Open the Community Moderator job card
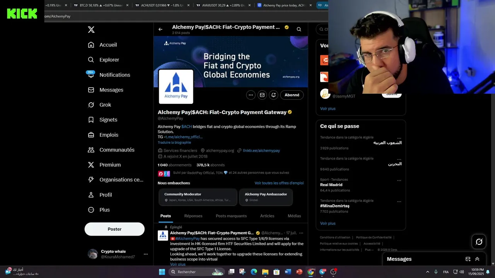The width and height of the screenshot is (495, 278). (x=198, y=197)
